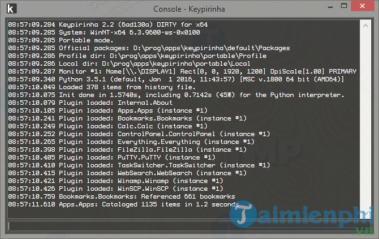The height and width of the screenshot is (239, 379).
Task: Close the Console - Keypirinha window
Action: (362, 6)
